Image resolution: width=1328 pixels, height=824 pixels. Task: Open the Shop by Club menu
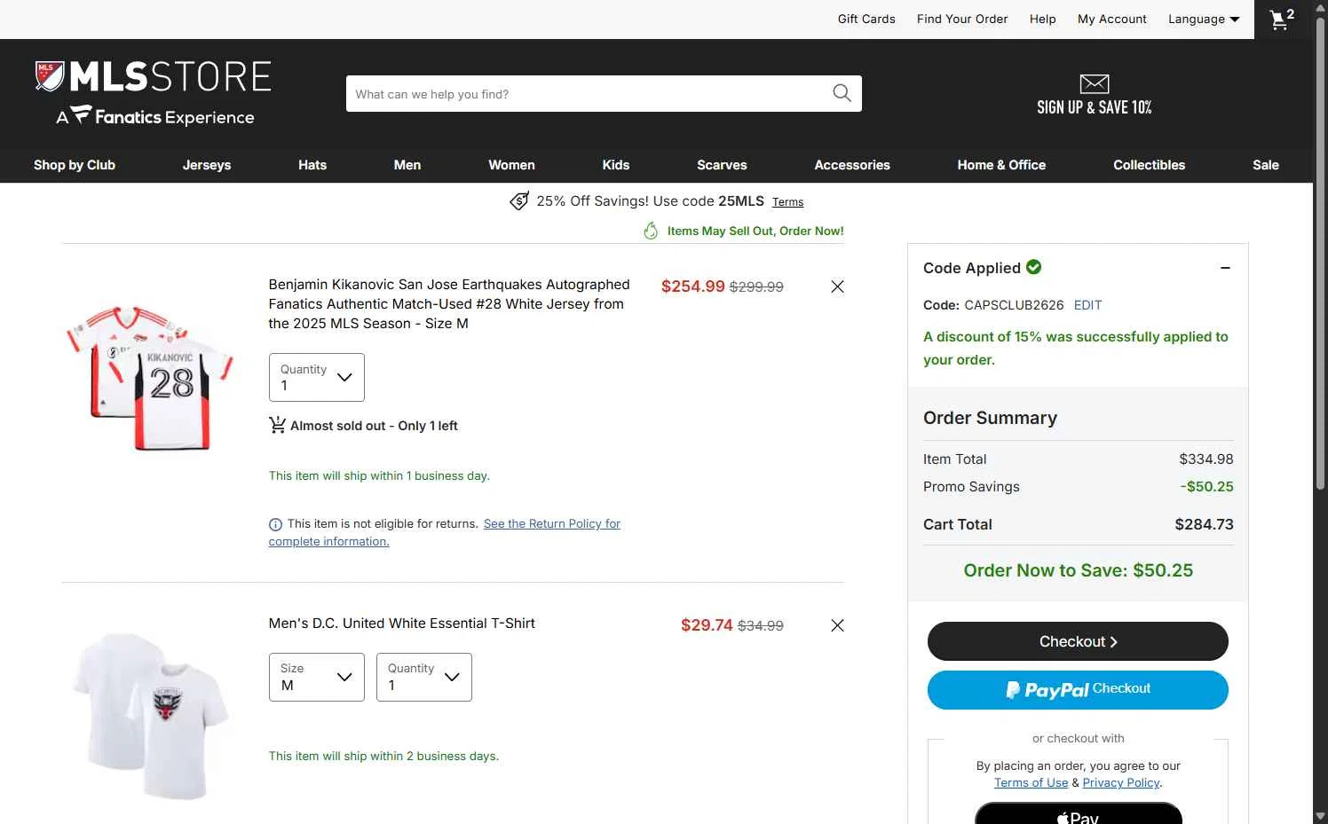75,165
